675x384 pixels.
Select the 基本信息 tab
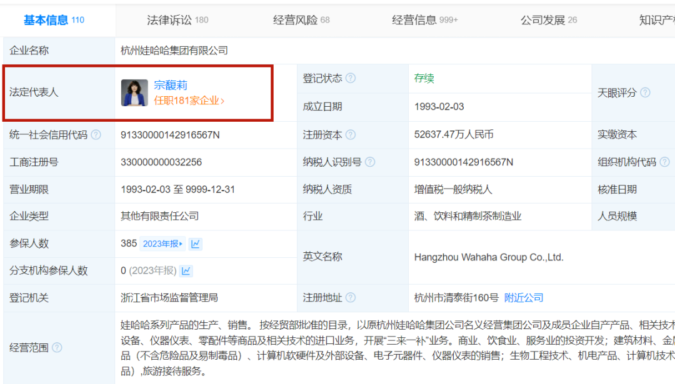click(53, 20)
